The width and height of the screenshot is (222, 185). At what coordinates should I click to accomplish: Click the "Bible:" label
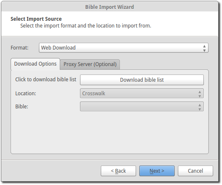[x=22, y=107]
